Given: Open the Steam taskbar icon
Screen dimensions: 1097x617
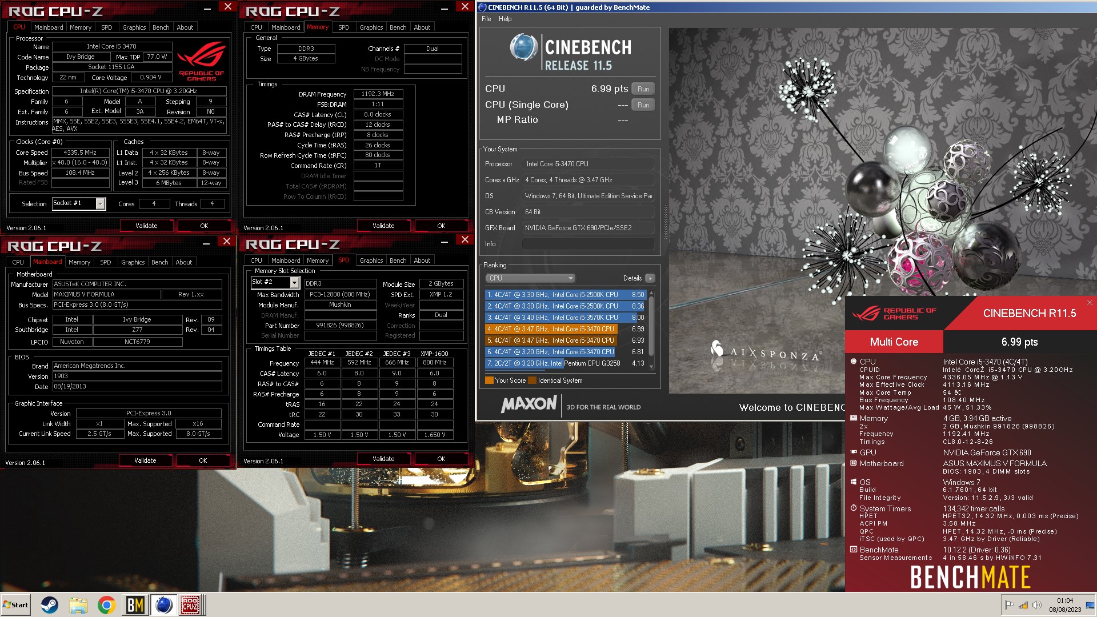Looking at the screenshot, I should point(50,605).
